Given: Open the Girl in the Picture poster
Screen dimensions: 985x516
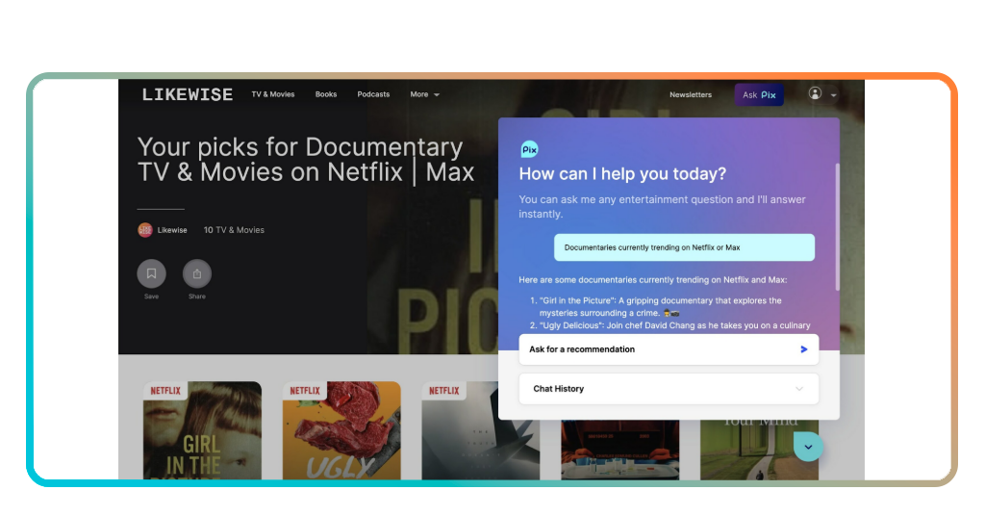Looking at the screenshot, I should pos(202,431).
